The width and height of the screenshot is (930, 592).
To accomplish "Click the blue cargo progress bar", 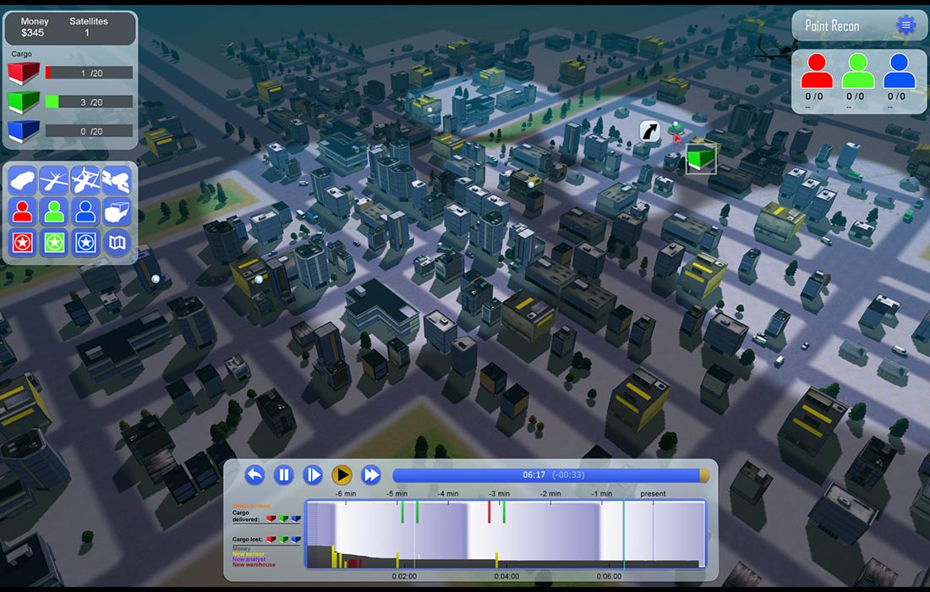I will (89, 131).
